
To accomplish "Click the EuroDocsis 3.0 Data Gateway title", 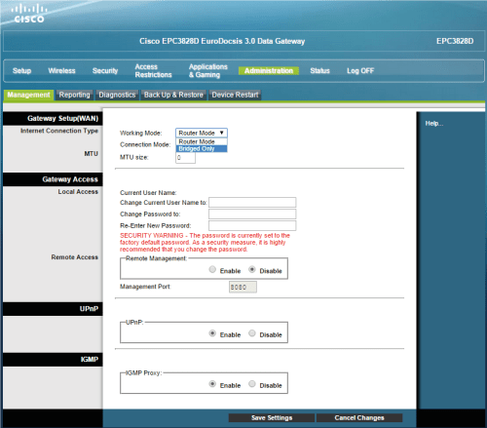I will click(x=222, y=41).
